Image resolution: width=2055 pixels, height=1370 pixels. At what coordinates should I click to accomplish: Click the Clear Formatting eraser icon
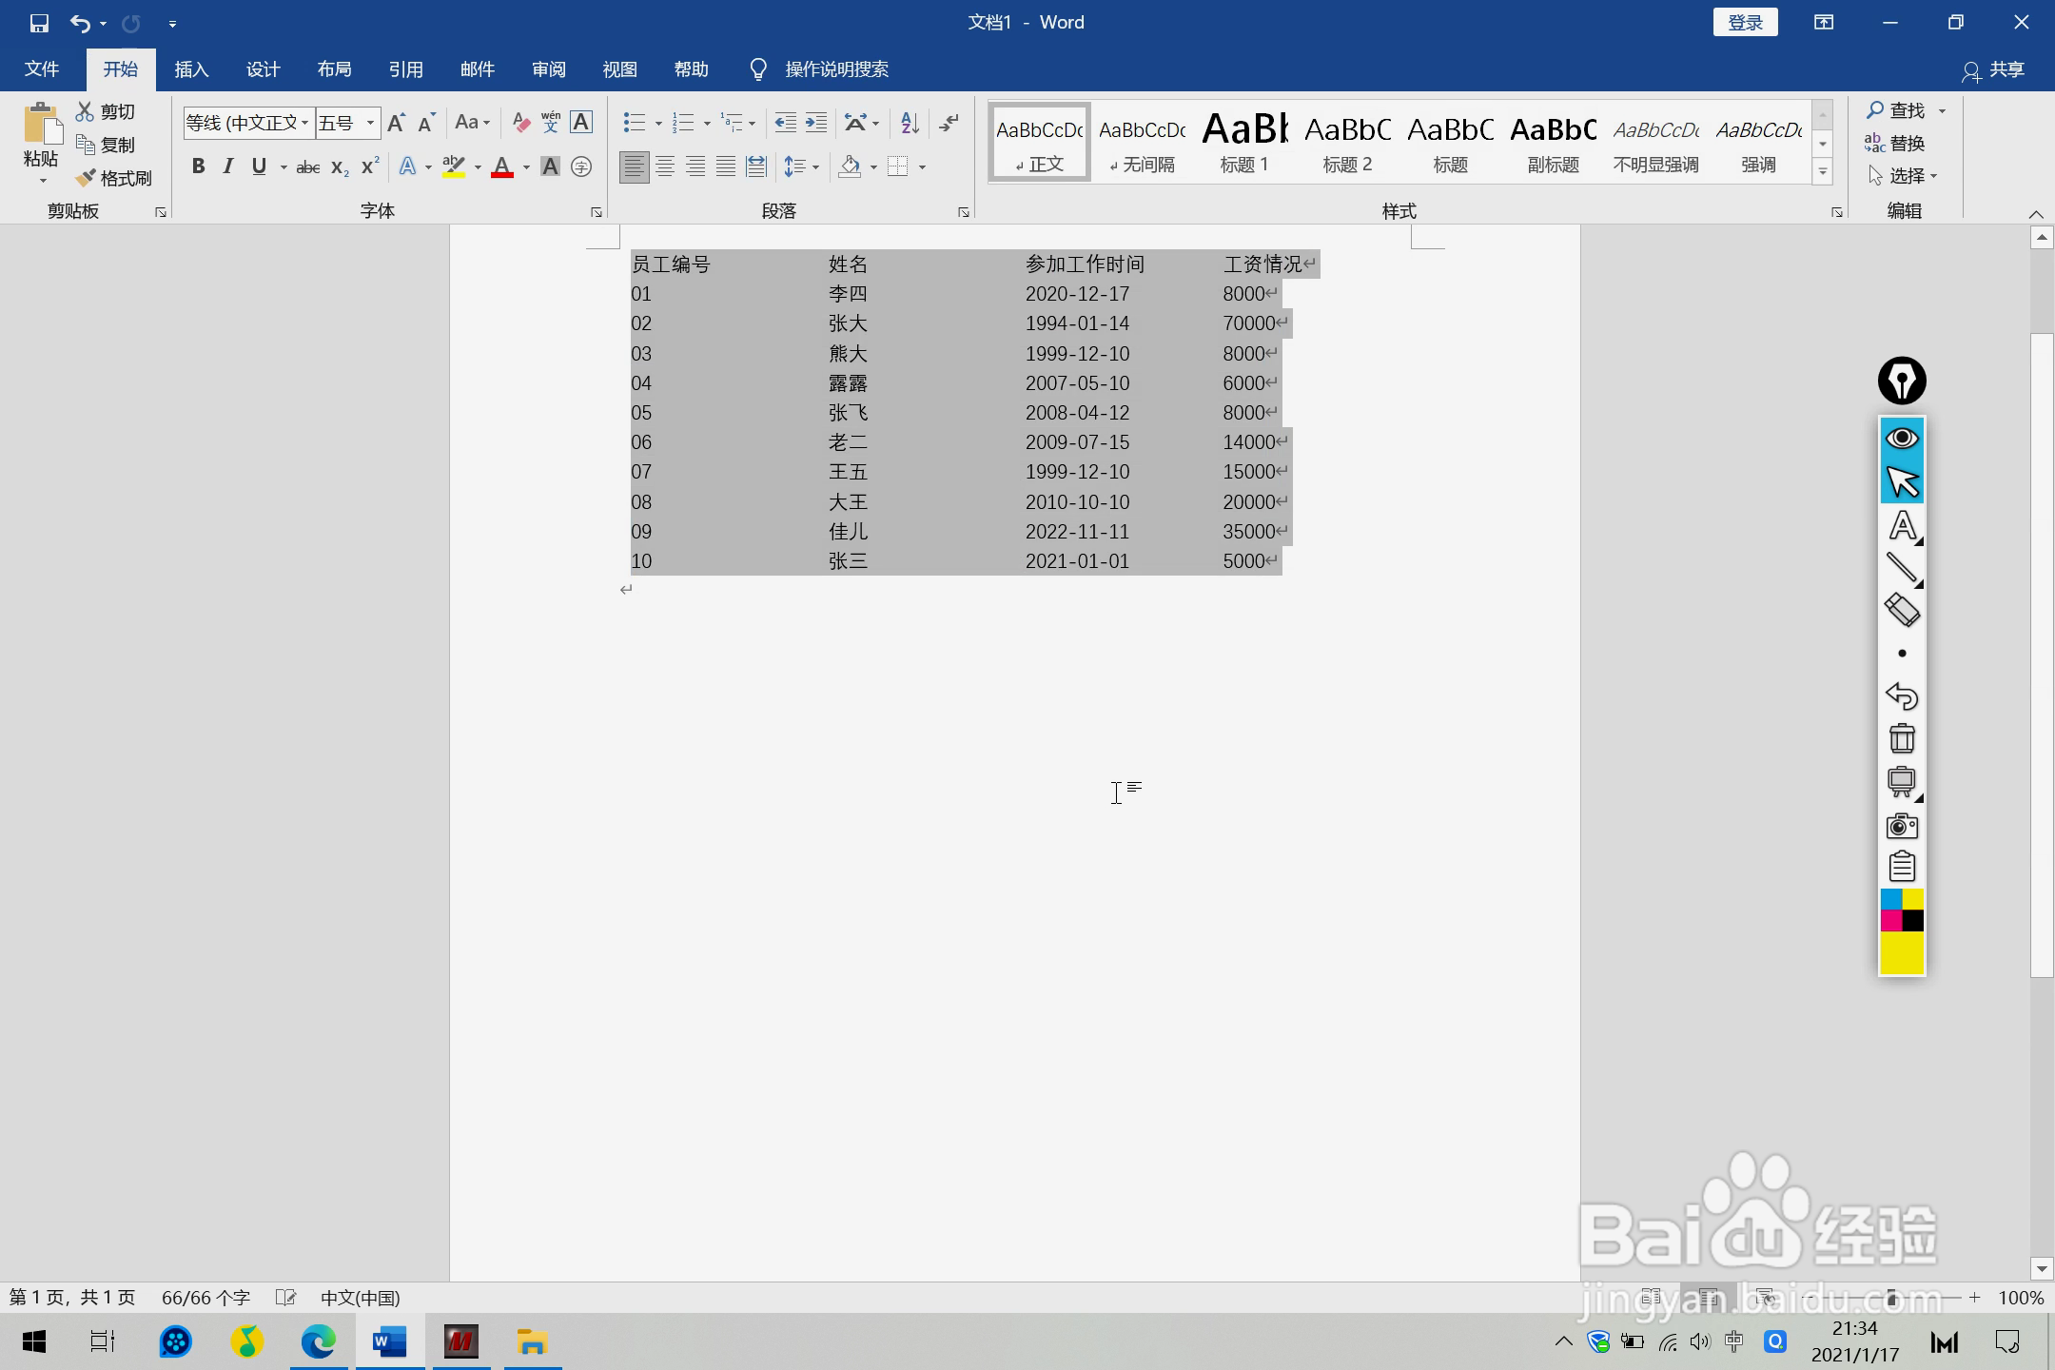point(520,123)
